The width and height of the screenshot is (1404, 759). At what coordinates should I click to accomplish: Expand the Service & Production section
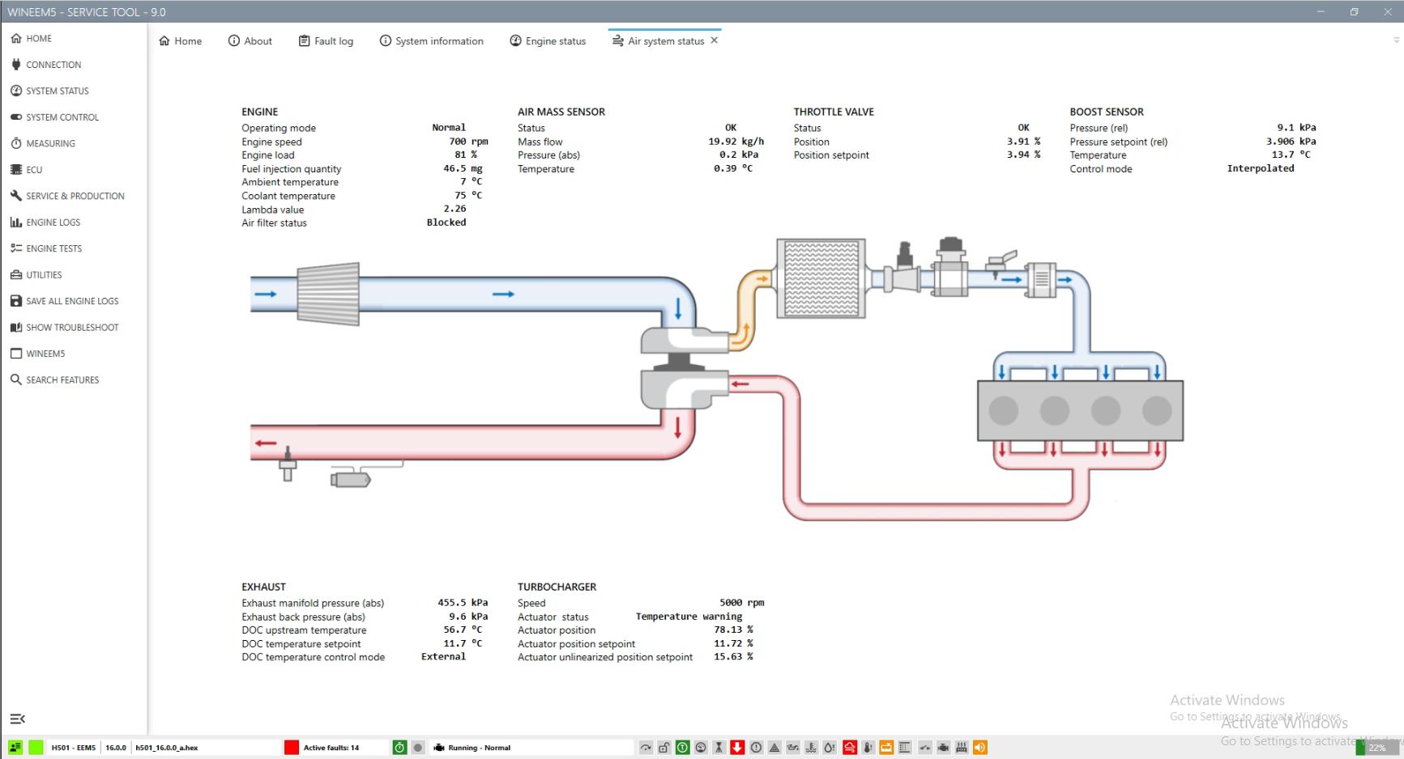click(x=75, y=196)
